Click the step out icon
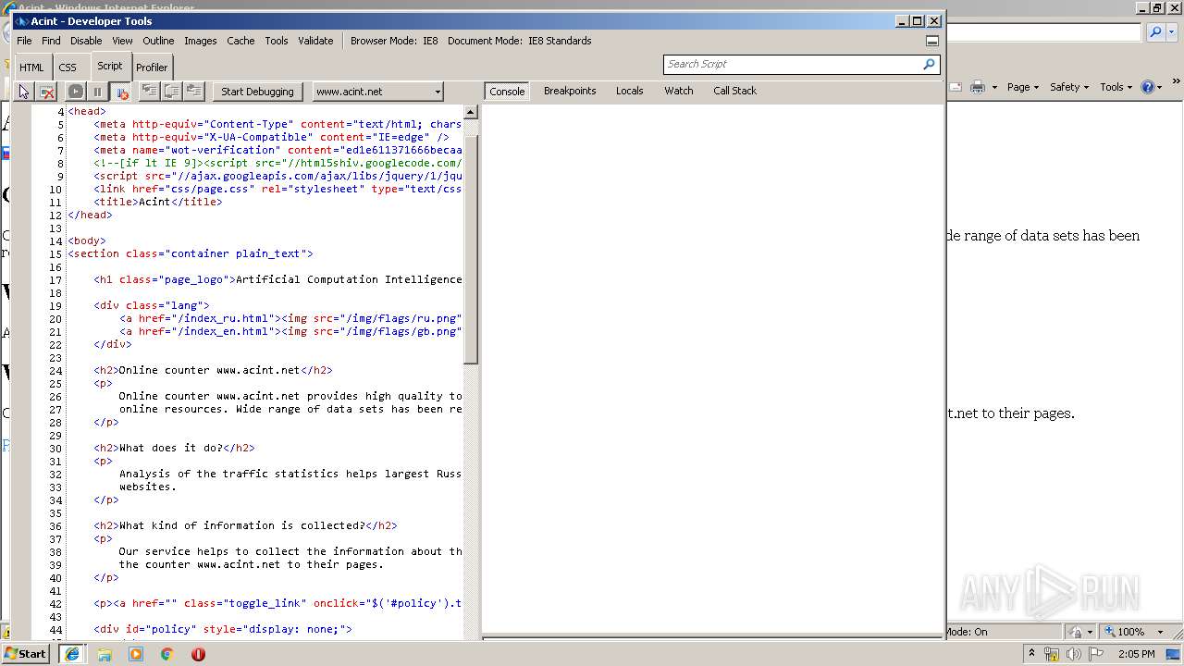1184x666 pixels. pos(193,91)
